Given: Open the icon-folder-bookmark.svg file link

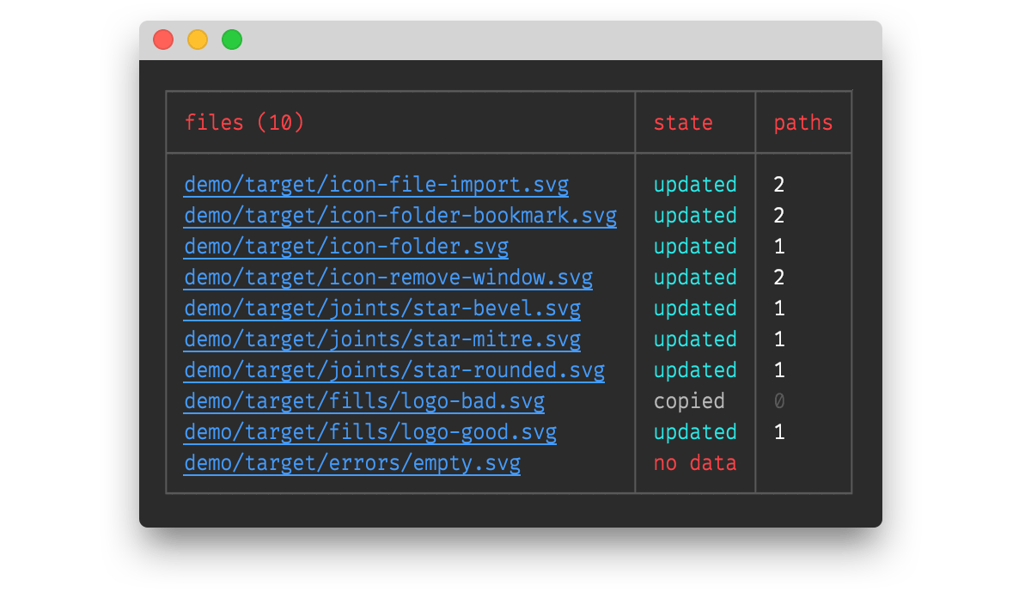Looking at the screenshot, I should [x=400, y=216].
